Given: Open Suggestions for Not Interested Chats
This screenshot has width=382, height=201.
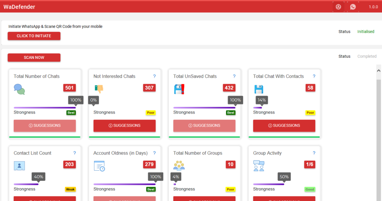Looking at the screenshot, I should click(x=125, y=126).
